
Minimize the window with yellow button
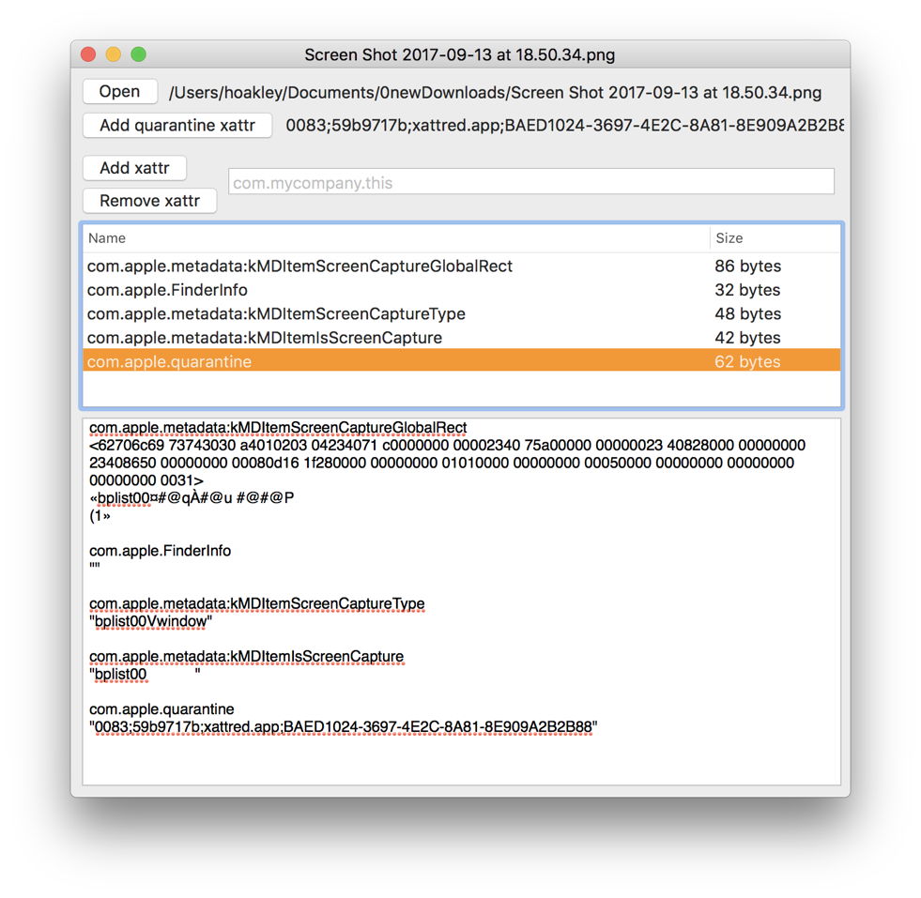click(114, 55)
